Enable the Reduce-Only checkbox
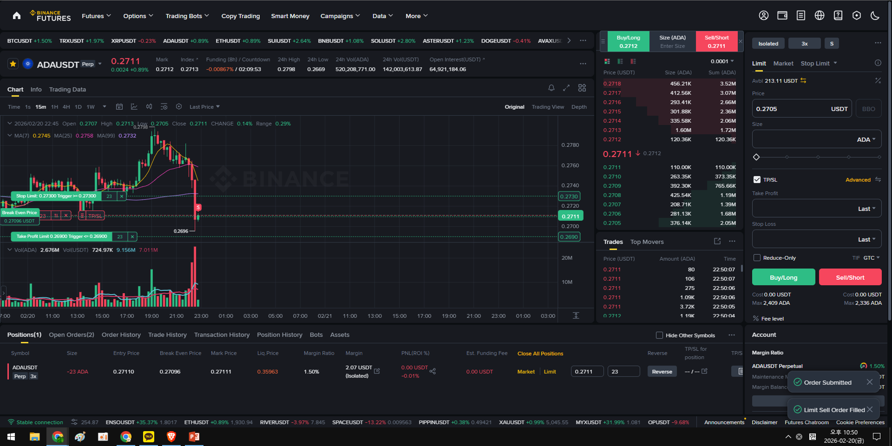Viewport: 892px width, 446px height. coord(757,258)
